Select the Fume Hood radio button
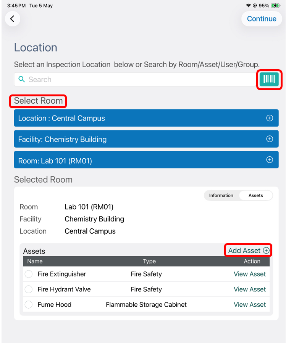Image resolution: width=286 pixels, height=343 pixels. [29, 304]
